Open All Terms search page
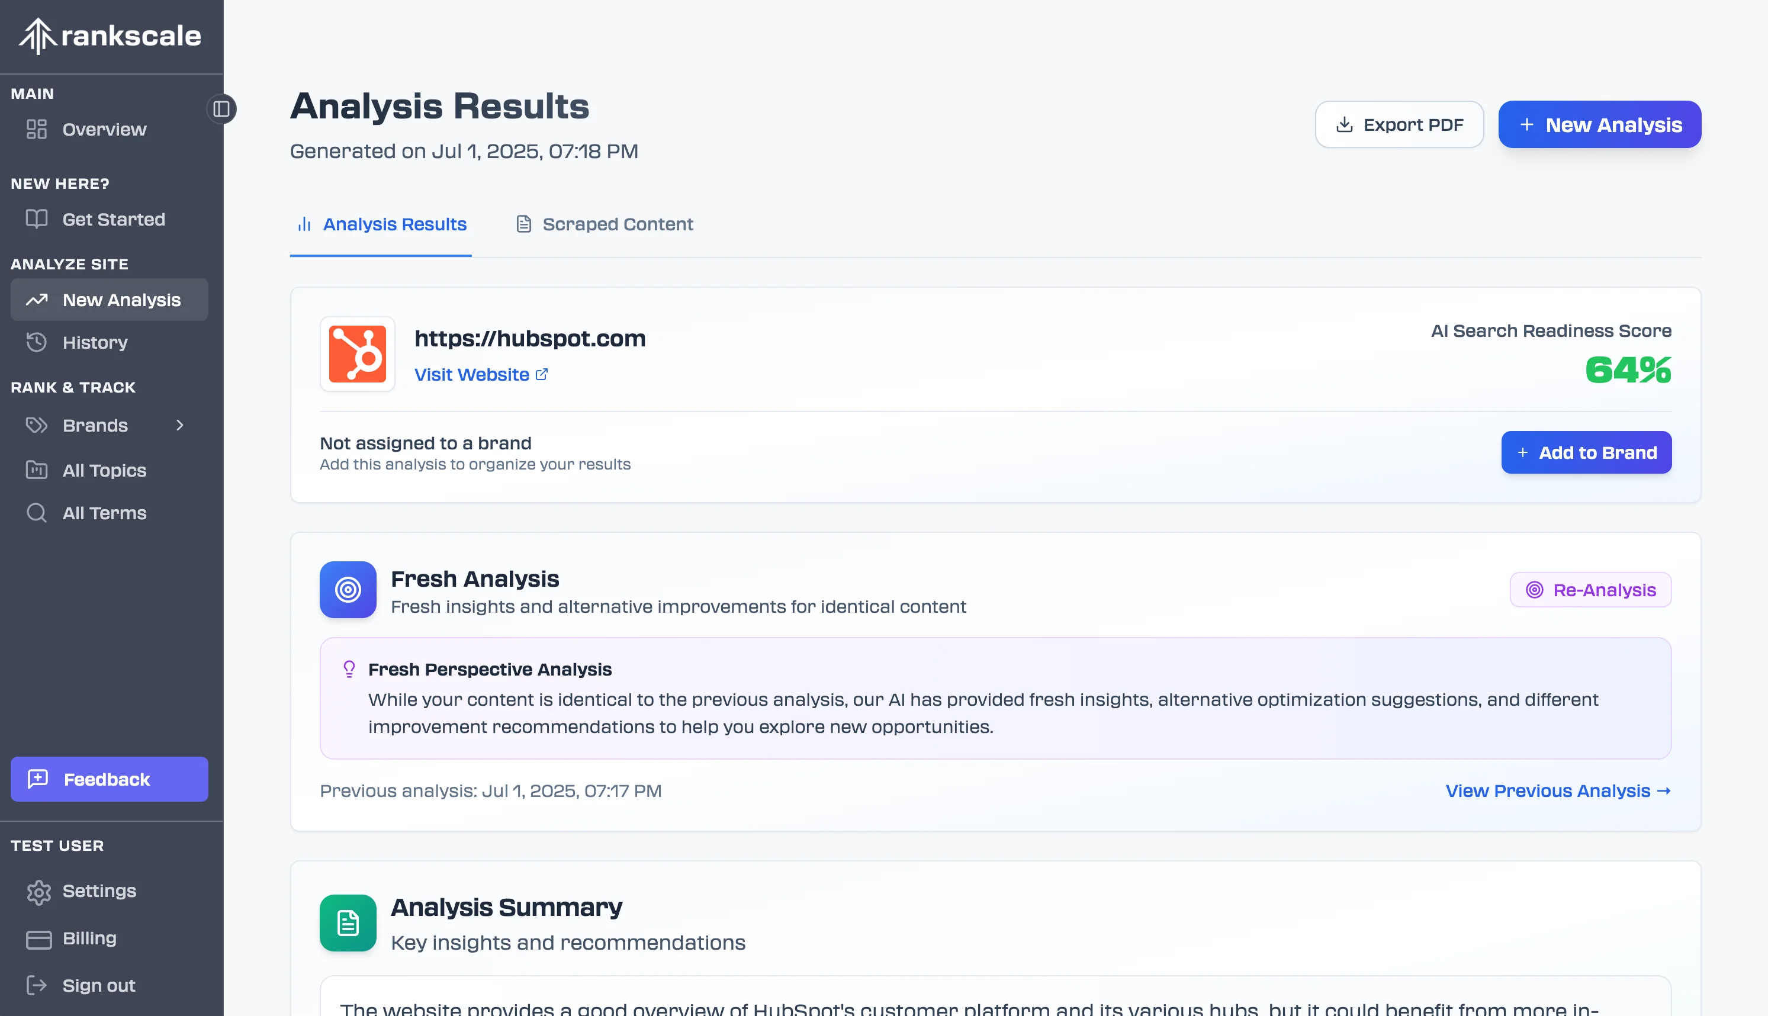 [104, 513]
